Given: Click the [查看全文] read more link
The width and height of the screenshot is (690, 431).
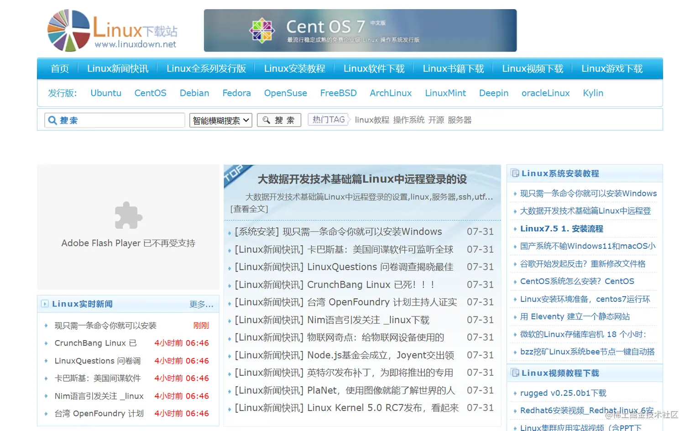Looking at the screenshot, I should (x=249, y=209).
